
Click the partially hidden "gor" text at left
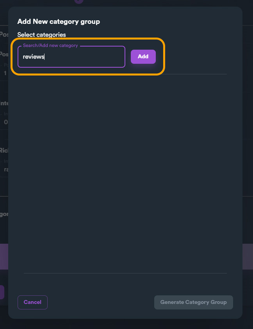click(x=4, y=214)
